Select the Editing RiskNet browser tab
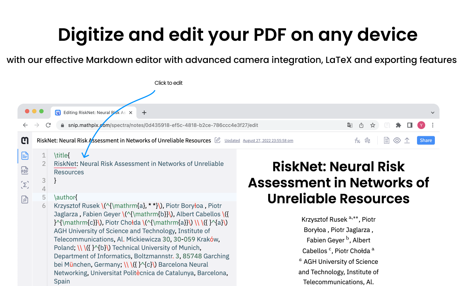Viewport: 457px width, 286px height. 94,113
